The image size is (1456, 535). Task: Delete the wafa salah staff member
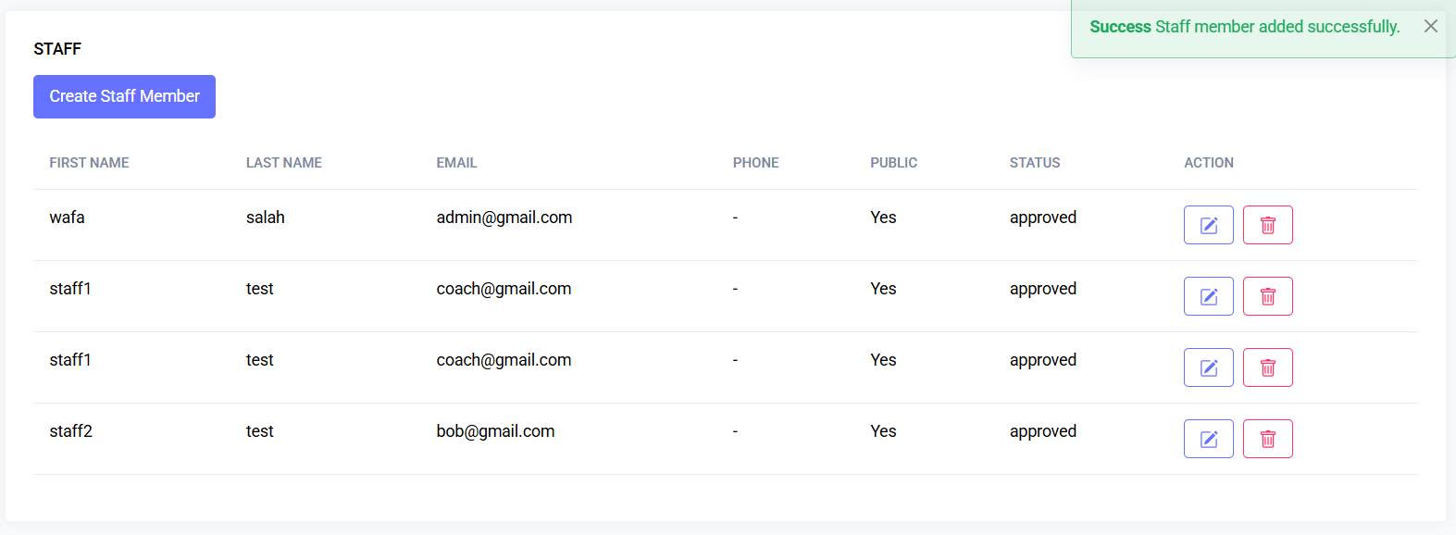1267,225
